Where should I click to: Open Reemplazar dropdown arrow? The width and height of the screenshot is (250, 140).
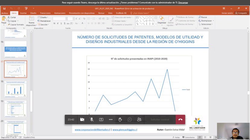pos(213,21)
